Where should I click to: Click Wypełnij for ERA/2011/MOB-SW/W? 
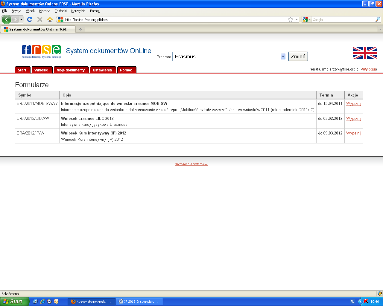[354, 104]
